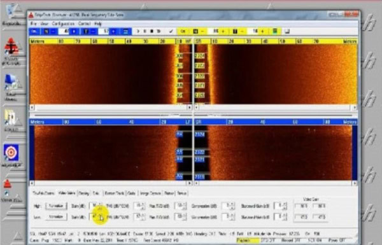Click right scroll arrow under yellow starboard pane

coord(355,107)
